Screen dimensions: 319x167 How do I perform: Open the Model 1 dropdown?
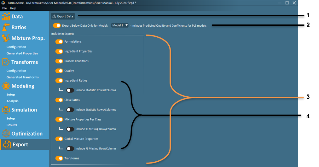(x=120, y=25)
